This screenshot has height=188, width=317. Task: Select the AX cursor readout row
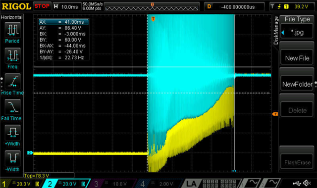pos(63,22)
